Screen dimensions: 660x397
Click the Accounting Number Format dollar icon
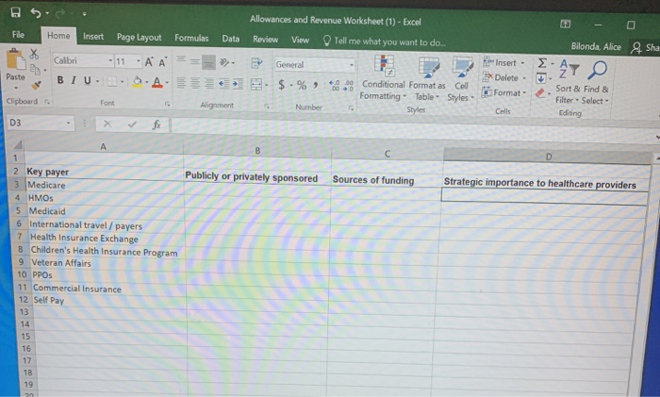[281, 85]
